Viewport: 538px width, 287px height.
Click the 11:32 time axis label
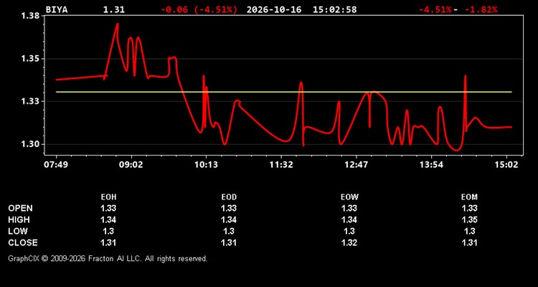tap(281, 165)
